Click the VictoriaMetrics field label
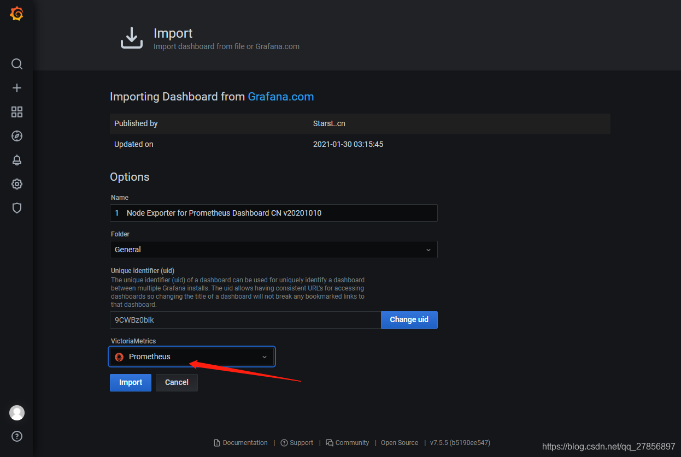The width and height of the screenshot is (681, 457). click(133, 341)
